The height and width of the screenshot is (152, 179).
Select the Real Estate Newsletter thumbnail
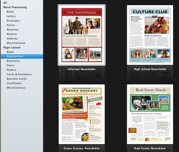[150, 114]
